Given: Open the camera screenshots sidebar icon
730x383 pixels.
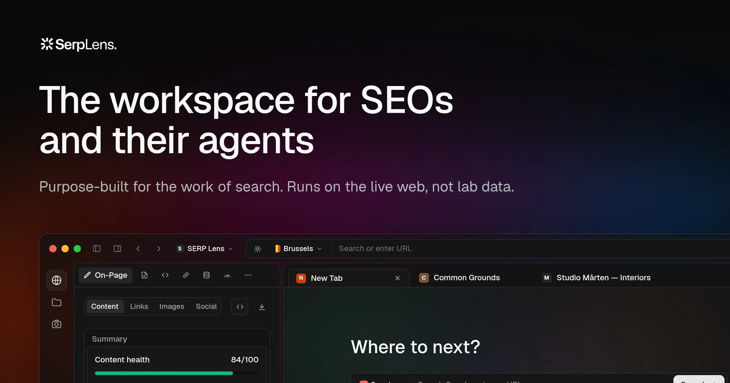Looking at the screenshot, I should tap(57, 324).
